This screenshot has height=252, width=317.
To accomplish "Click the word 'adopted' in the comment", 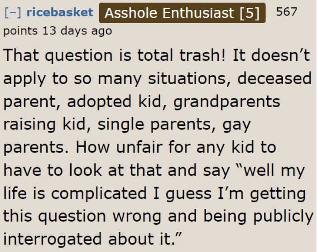I will click(99, 102).
